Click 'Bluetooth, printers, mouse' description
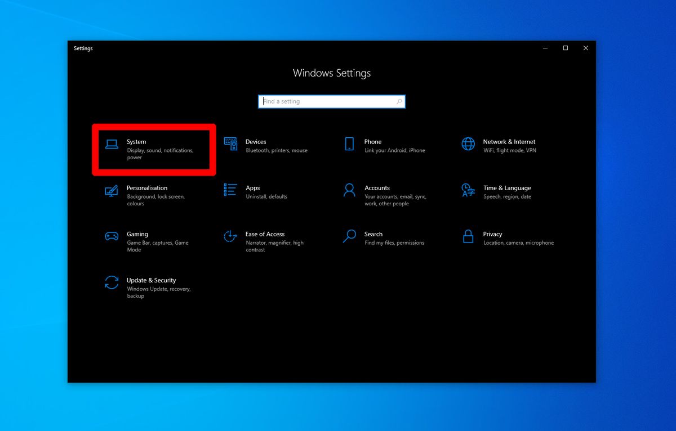 [277, 151]
